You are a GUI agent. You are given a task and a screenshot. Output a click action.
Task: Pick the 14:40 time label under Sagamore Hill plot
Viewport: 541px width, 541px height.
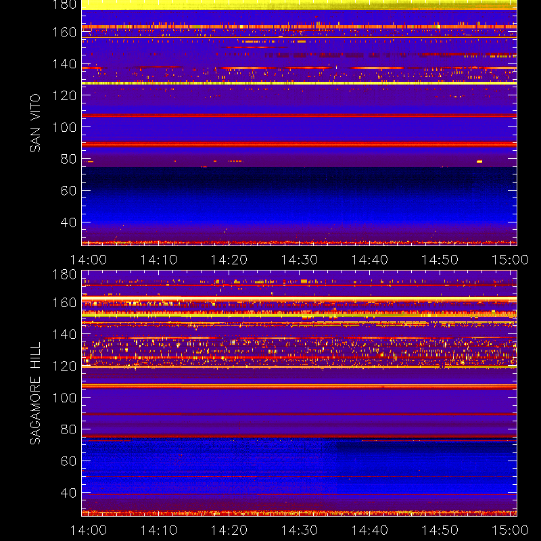pos(369,530)
